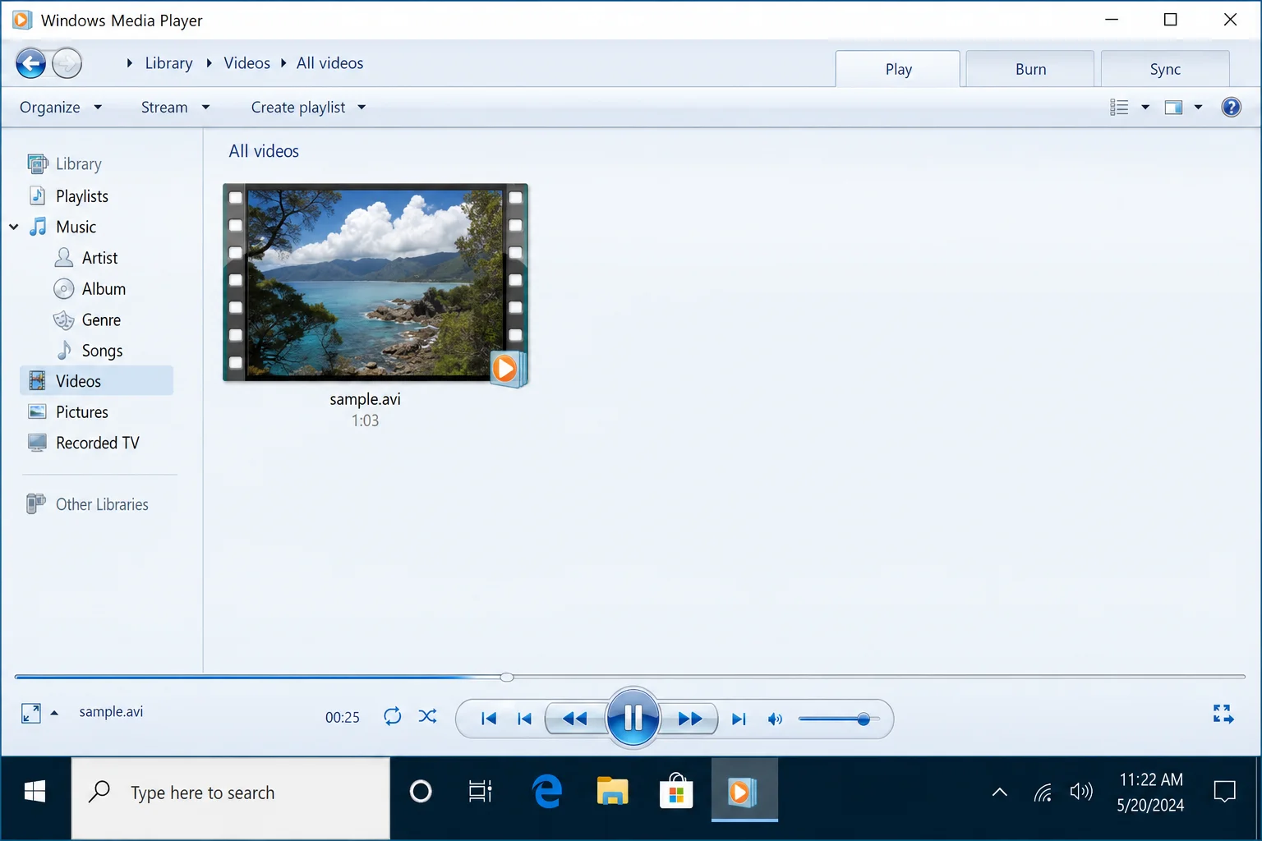Image resolution: width=1262 pixels, height=841 pixels.
Task: Toggle shuffle mode
Action: [x=427, y=716]
